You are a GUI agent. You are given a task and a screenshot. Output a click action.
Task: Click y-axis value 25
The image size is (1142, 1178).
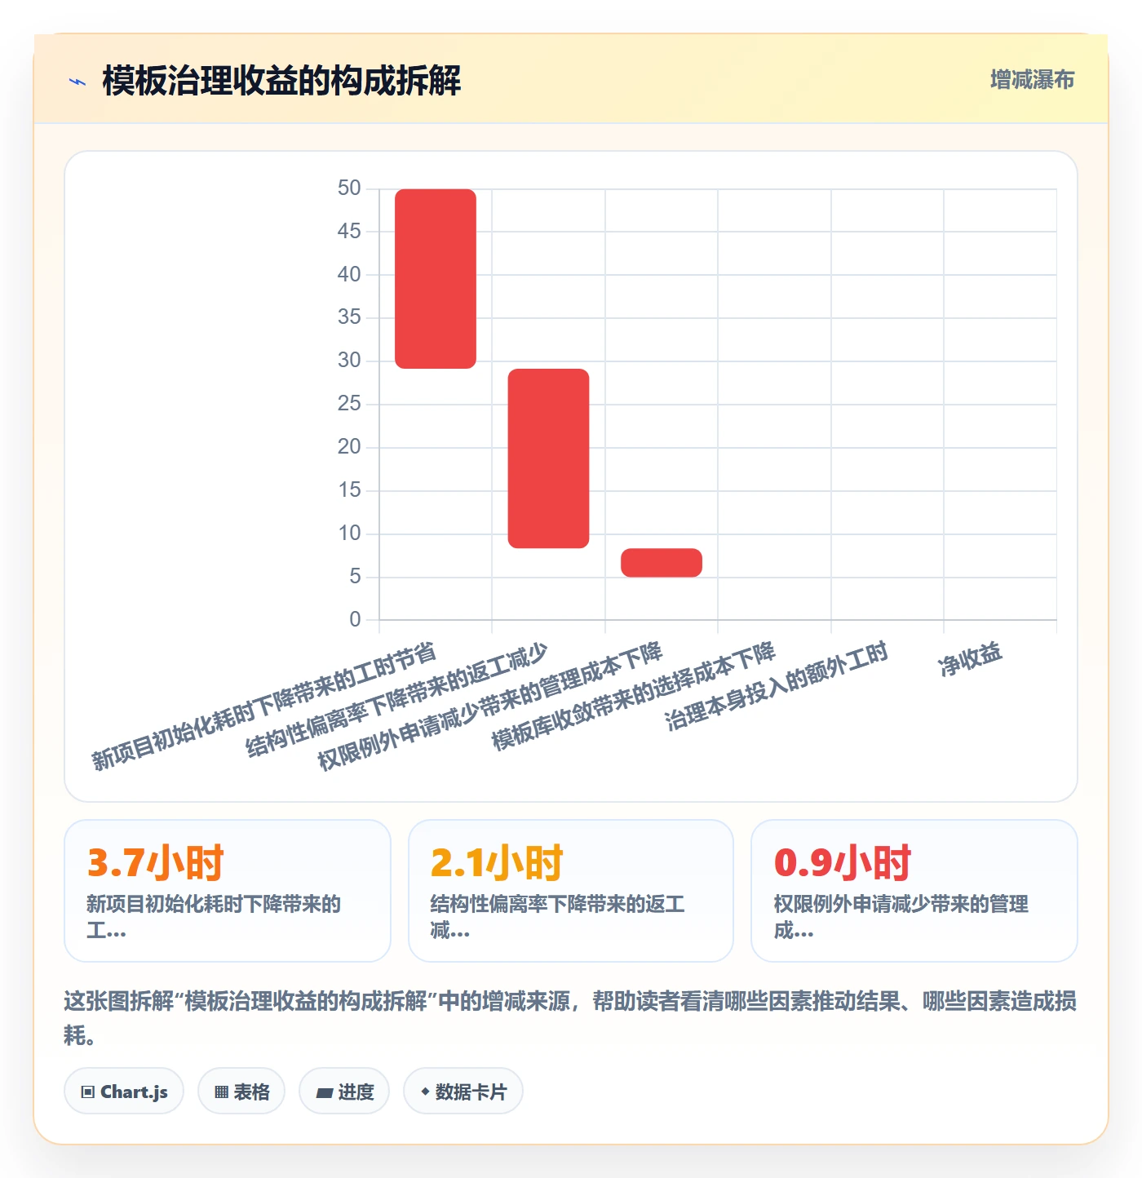coord(349,404)
